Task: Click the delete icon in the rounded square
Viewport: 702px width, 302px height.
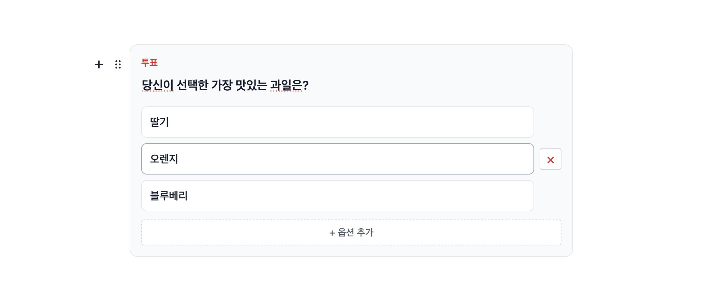Action: pyautogui.click(x=550, y=159)
